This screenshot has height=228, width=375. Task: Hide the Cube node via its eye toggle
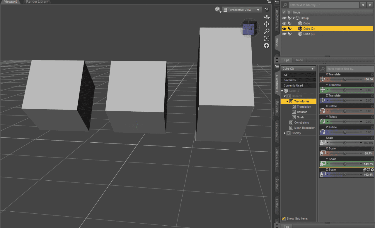pyautogui.click(x=284, y=23)
